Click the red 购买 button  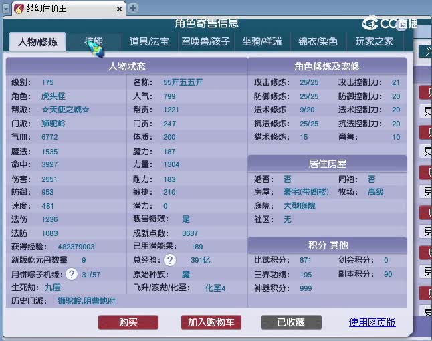[x=128, y=322]
